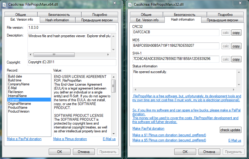The image size is (249, 159).
Task: Open the Общие tab in x64 properties window
Action: [x=21, y=14]
